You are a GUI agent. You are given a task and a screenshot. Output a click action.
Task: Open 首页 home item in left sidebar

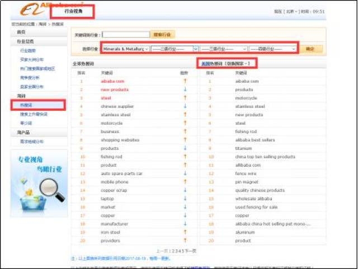click(x=21, y=32)
